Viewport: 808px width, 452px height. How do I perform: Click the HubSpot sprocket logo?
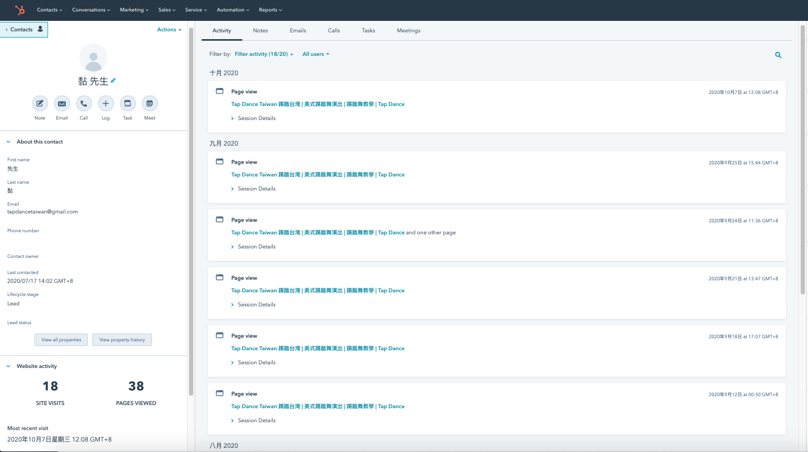(x=19, y=10)
